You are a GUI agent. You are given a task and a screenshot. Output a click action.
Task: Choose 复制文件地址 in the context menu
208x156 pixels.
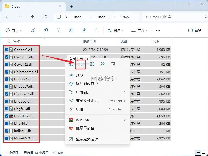pos(98,101)
